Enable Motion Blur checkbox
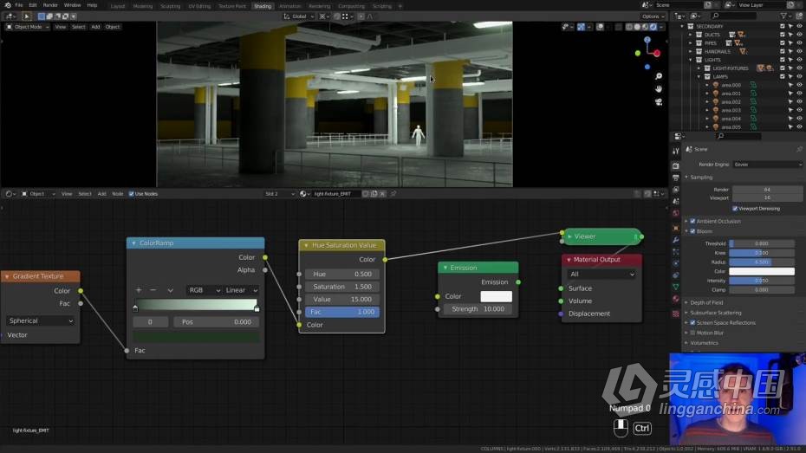The height and width of the screenshot is (453, 806). [x=693, y=333]
